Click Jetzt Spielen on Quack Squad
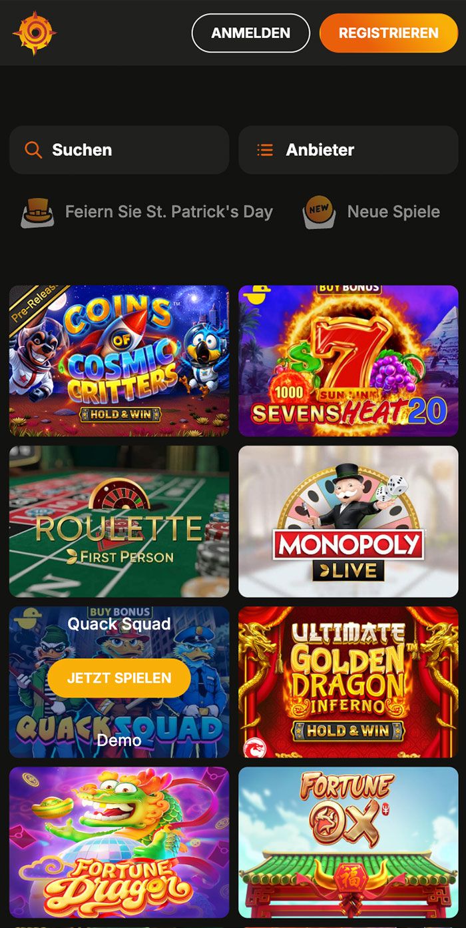 (x=119, y=678)
